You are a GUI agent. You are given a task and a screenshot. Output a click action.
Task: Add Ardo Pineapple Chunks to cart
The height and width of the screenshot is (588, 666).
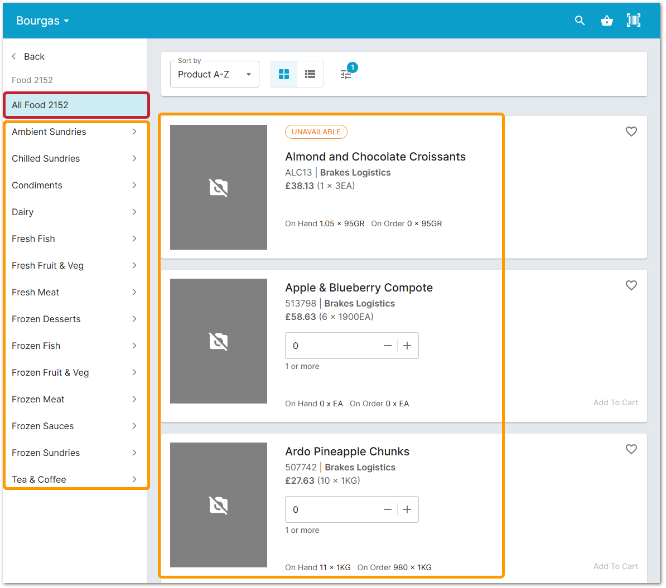[615, 566]
